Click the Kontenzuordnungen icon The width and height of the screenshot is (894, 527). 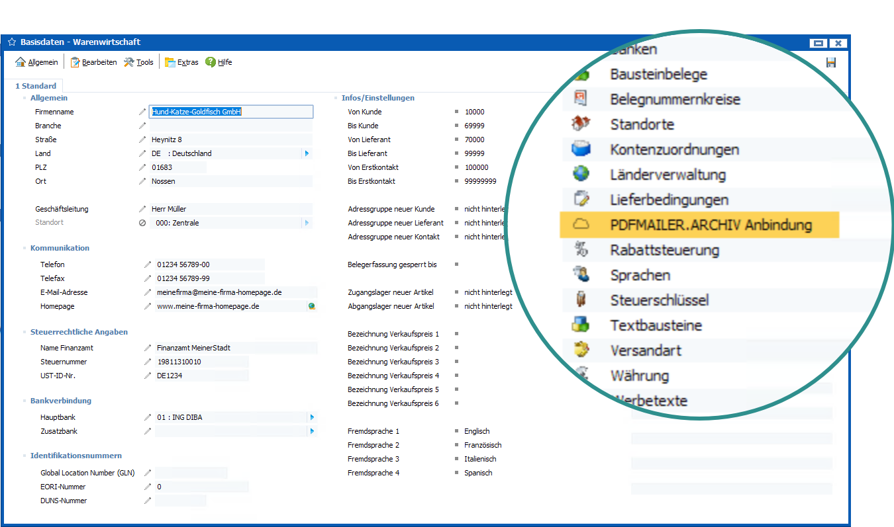tap(581, 149)
